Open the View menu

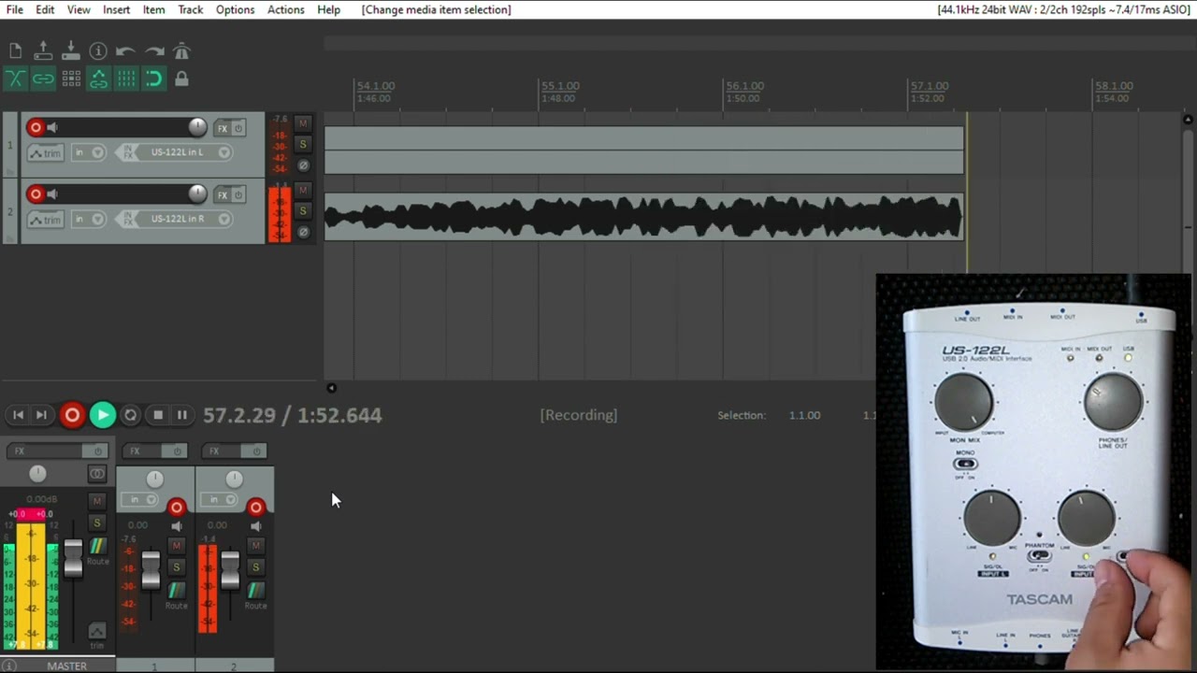[79, 9]
